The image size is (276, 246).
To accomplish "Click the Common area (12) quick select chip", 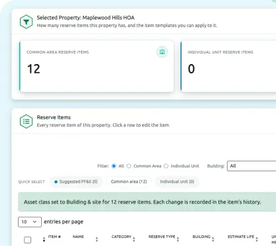I will tap(129, 182).
